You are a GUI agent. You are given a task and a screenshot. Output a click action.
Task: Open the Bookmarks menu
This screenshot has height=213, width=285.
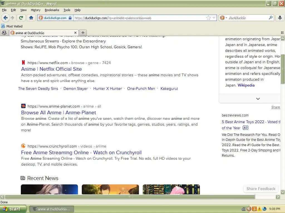(x=52, y=10)
